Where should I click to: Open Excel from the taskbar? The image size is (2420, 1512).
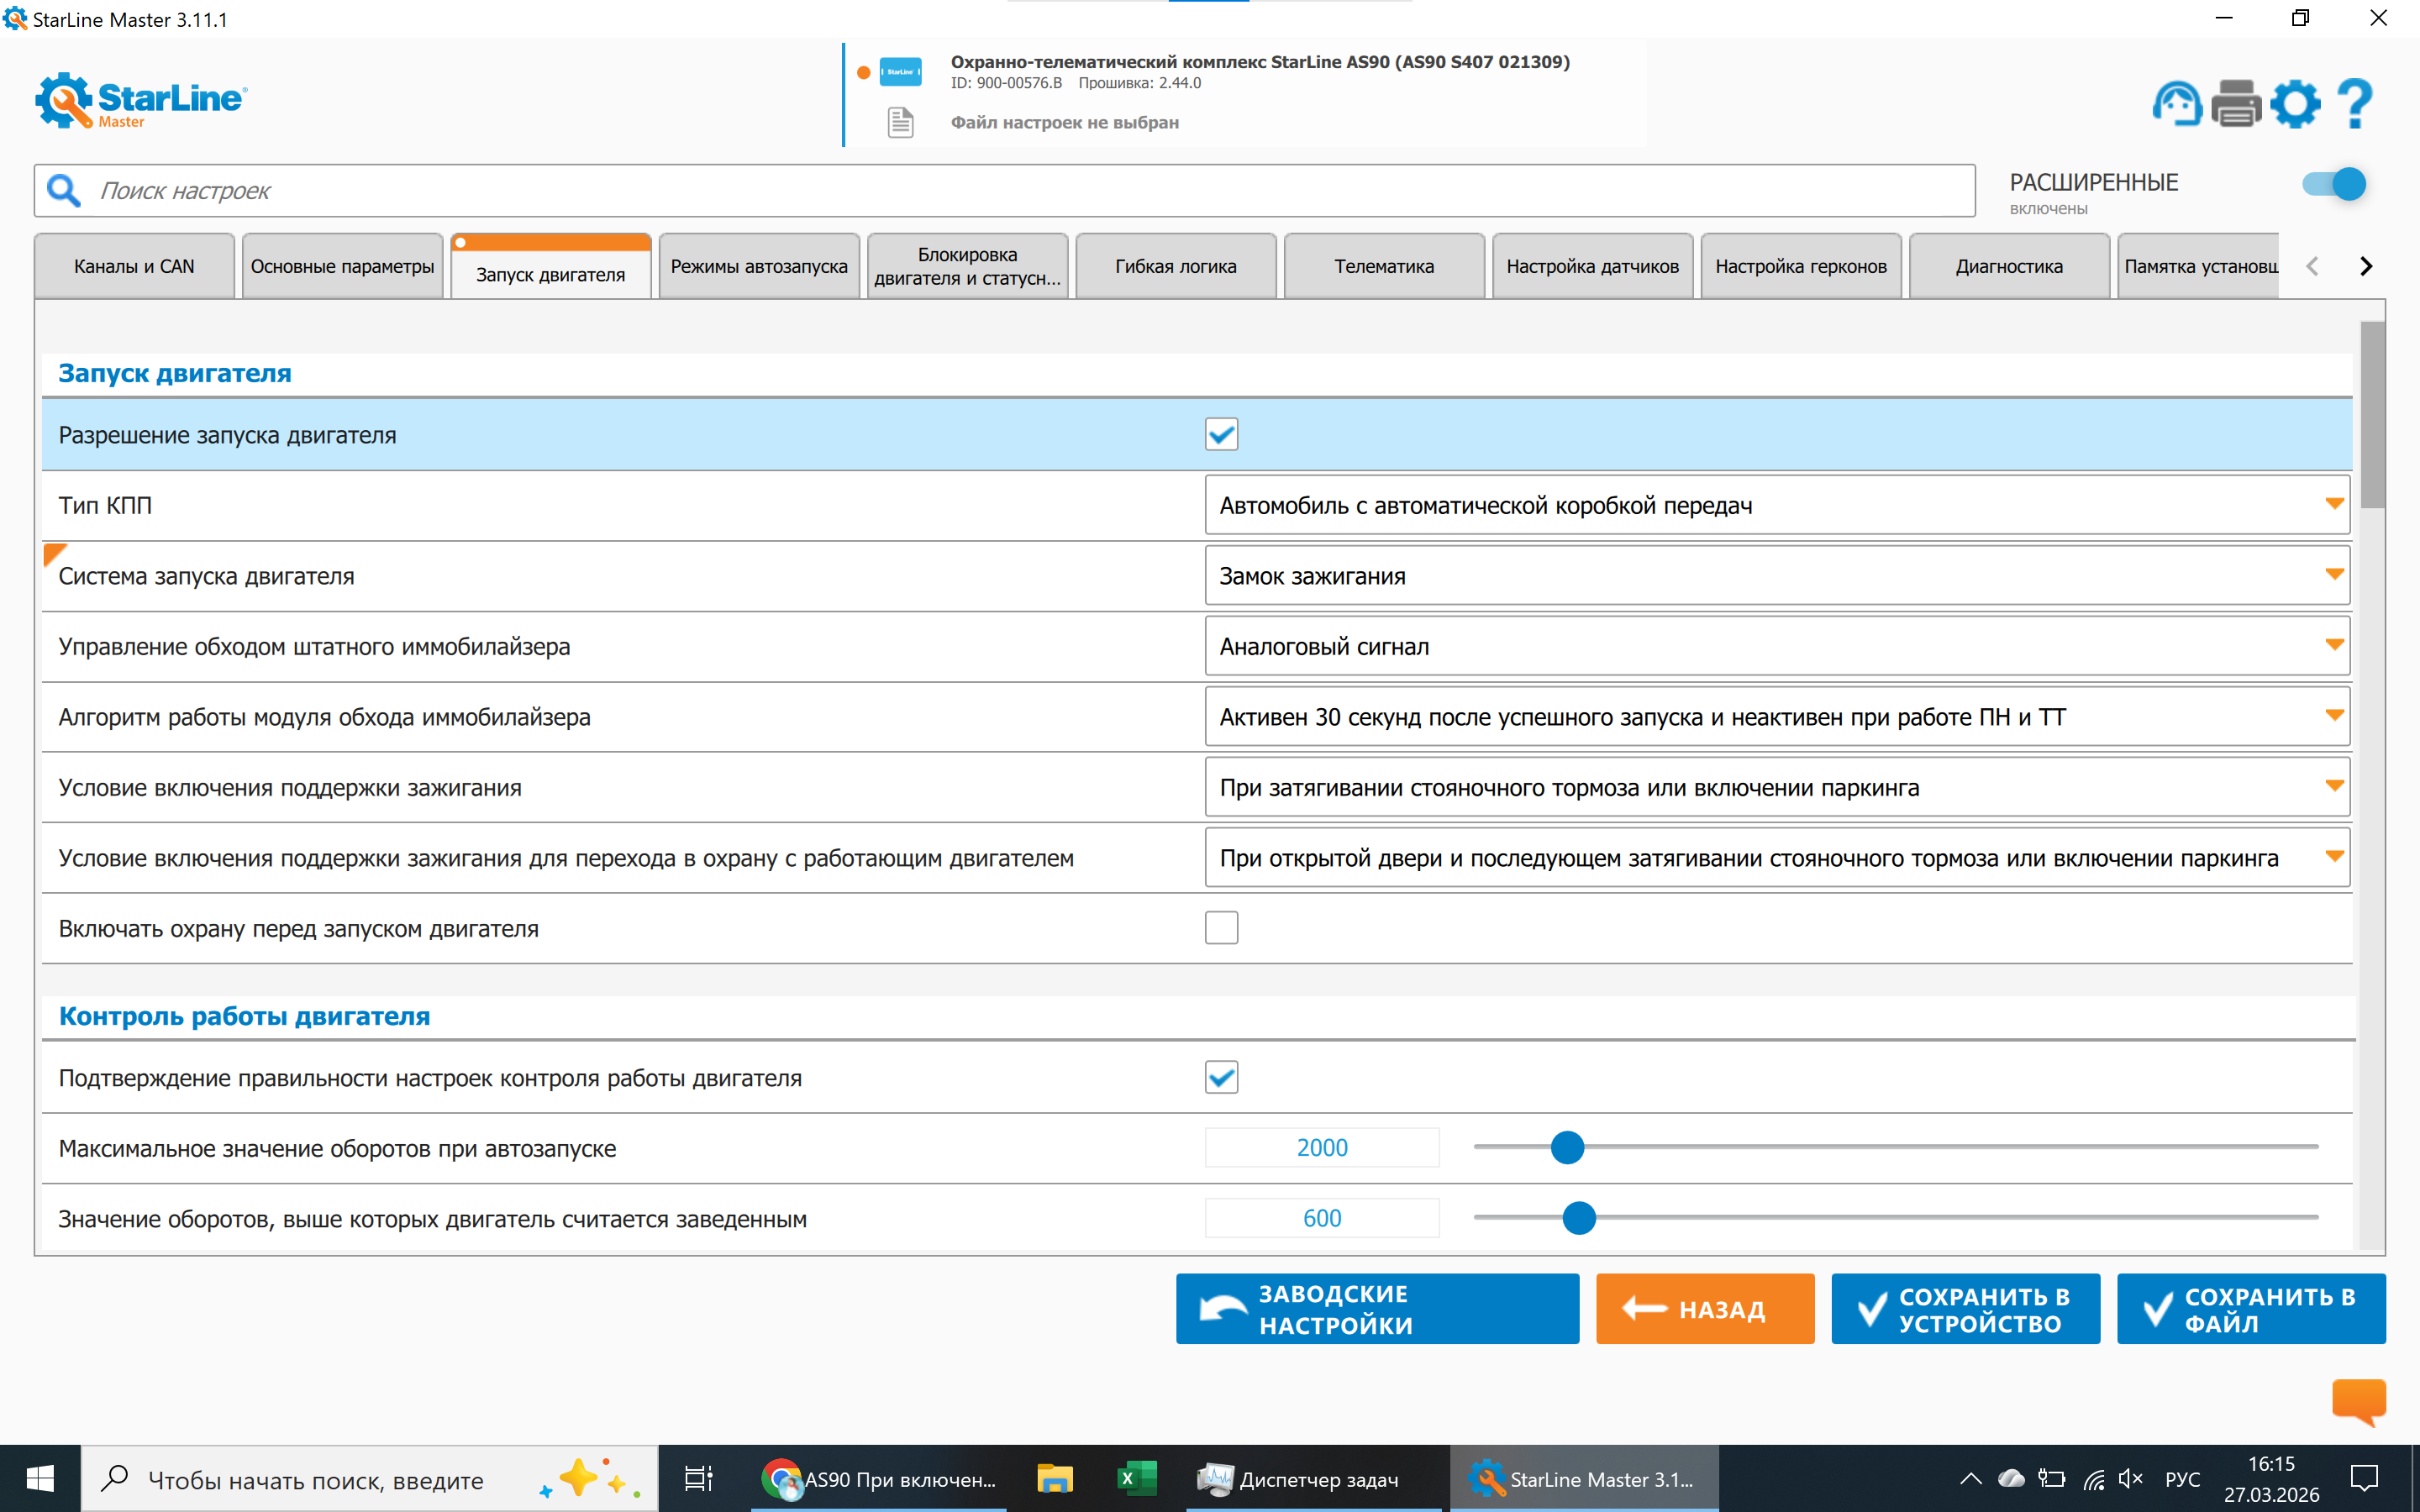coord(1136,1478)
